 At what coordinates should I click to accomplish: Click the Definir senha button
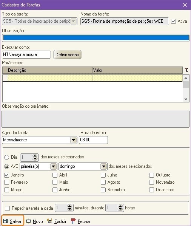pos(67,55)
